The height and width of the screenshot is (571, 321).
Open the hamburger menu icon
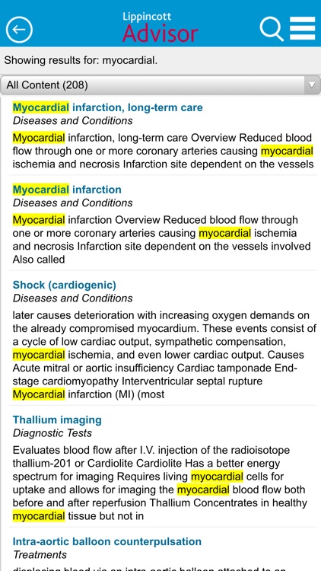pyautogui.click(x=303, y=28)
